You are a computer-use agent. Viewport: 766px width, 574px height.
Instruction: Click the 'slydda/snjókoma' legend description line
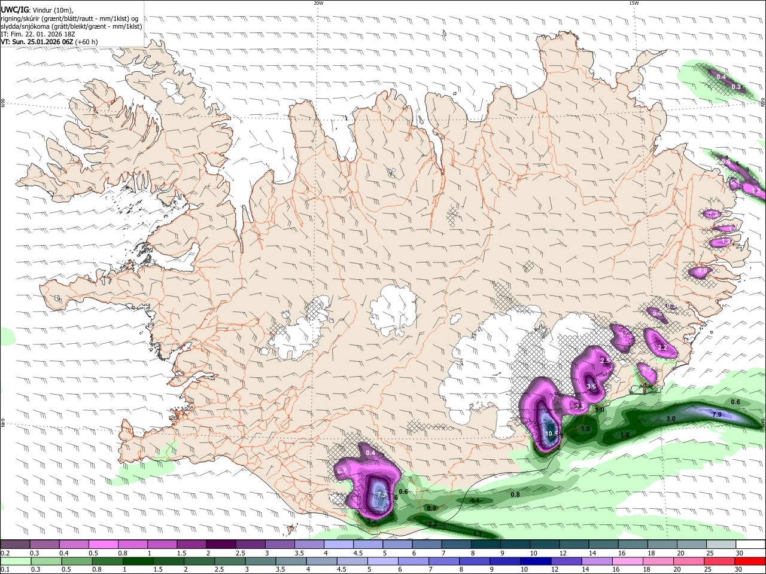(x=71, y=26)
